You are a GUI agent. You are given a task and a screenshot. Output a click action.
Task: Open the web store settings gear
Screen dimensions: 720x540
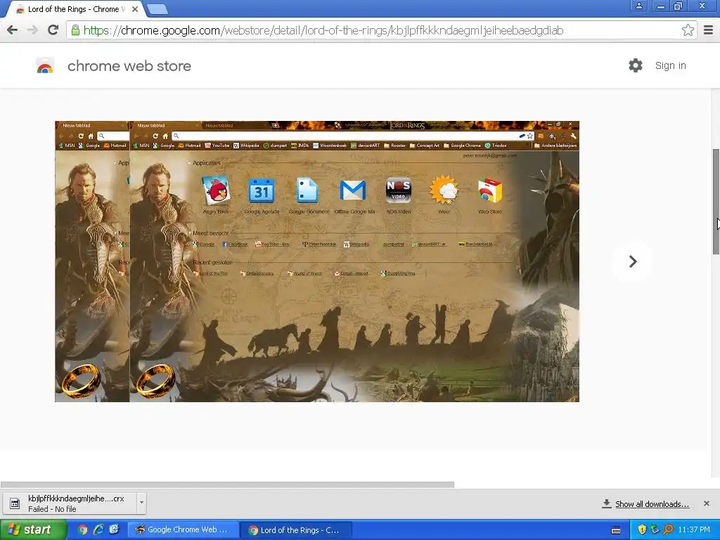tap(636, 65)
